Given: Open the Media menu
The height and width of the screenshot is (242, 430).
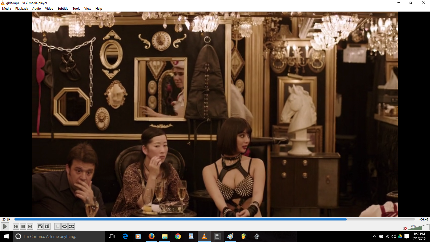Looking at the screenshot, I should (6, 9).
